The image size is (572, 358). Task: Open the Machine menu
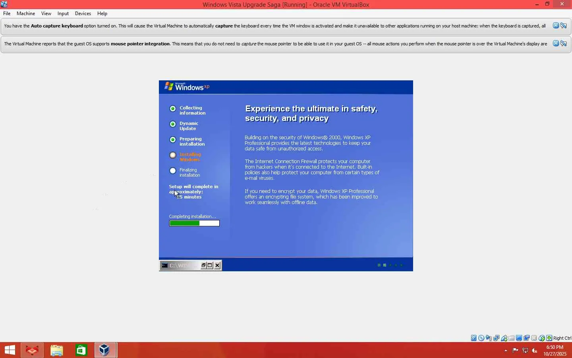pos(26,14)
